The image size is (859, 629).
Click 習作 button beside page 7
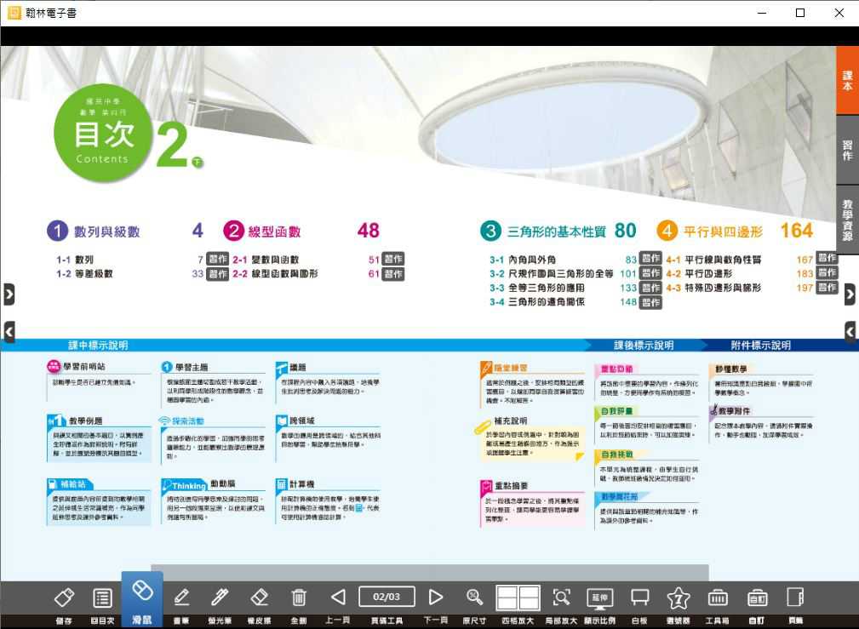click(217, 259)
